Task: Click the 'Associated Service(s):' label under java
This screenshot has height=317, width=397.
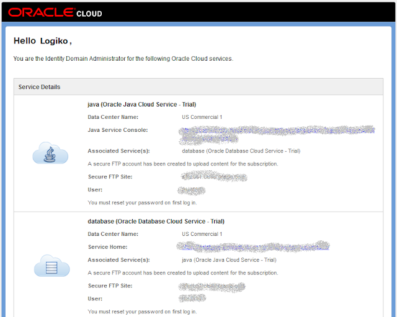Action: pos(118,151)
